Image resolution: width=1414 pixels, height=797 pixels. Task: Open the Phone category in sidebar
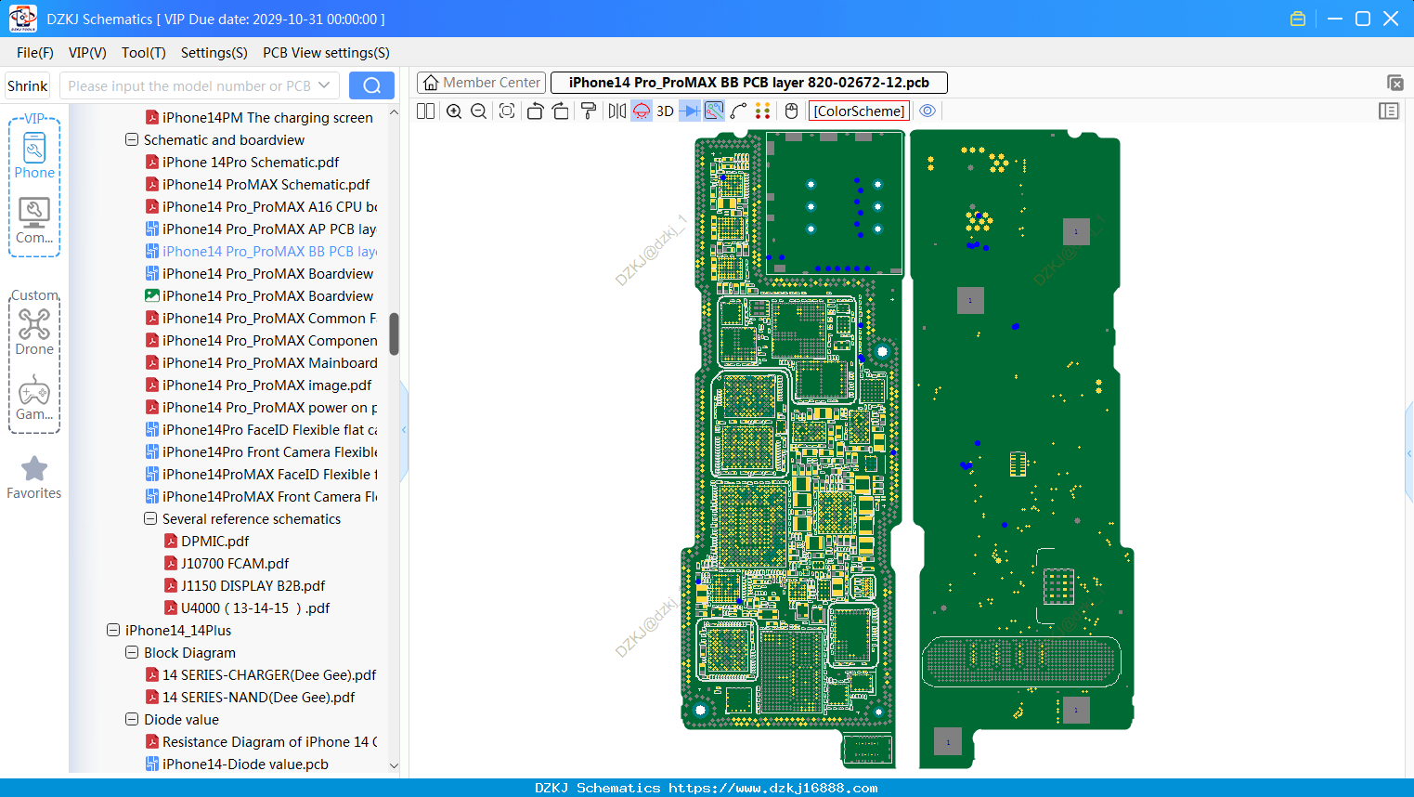[x=34, y=156]
